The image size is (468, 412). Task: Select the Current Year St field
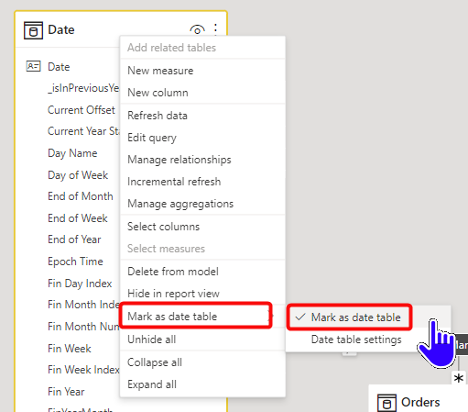(x=83, y=131)
